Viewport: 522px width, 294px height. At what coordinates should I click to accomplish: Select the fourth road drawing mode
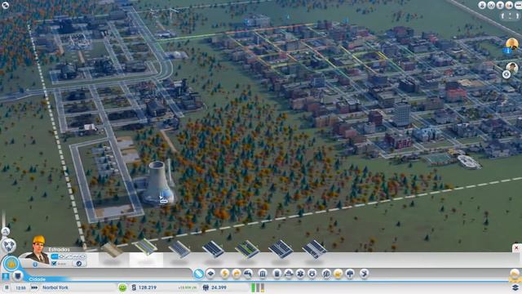click(75, 256)
